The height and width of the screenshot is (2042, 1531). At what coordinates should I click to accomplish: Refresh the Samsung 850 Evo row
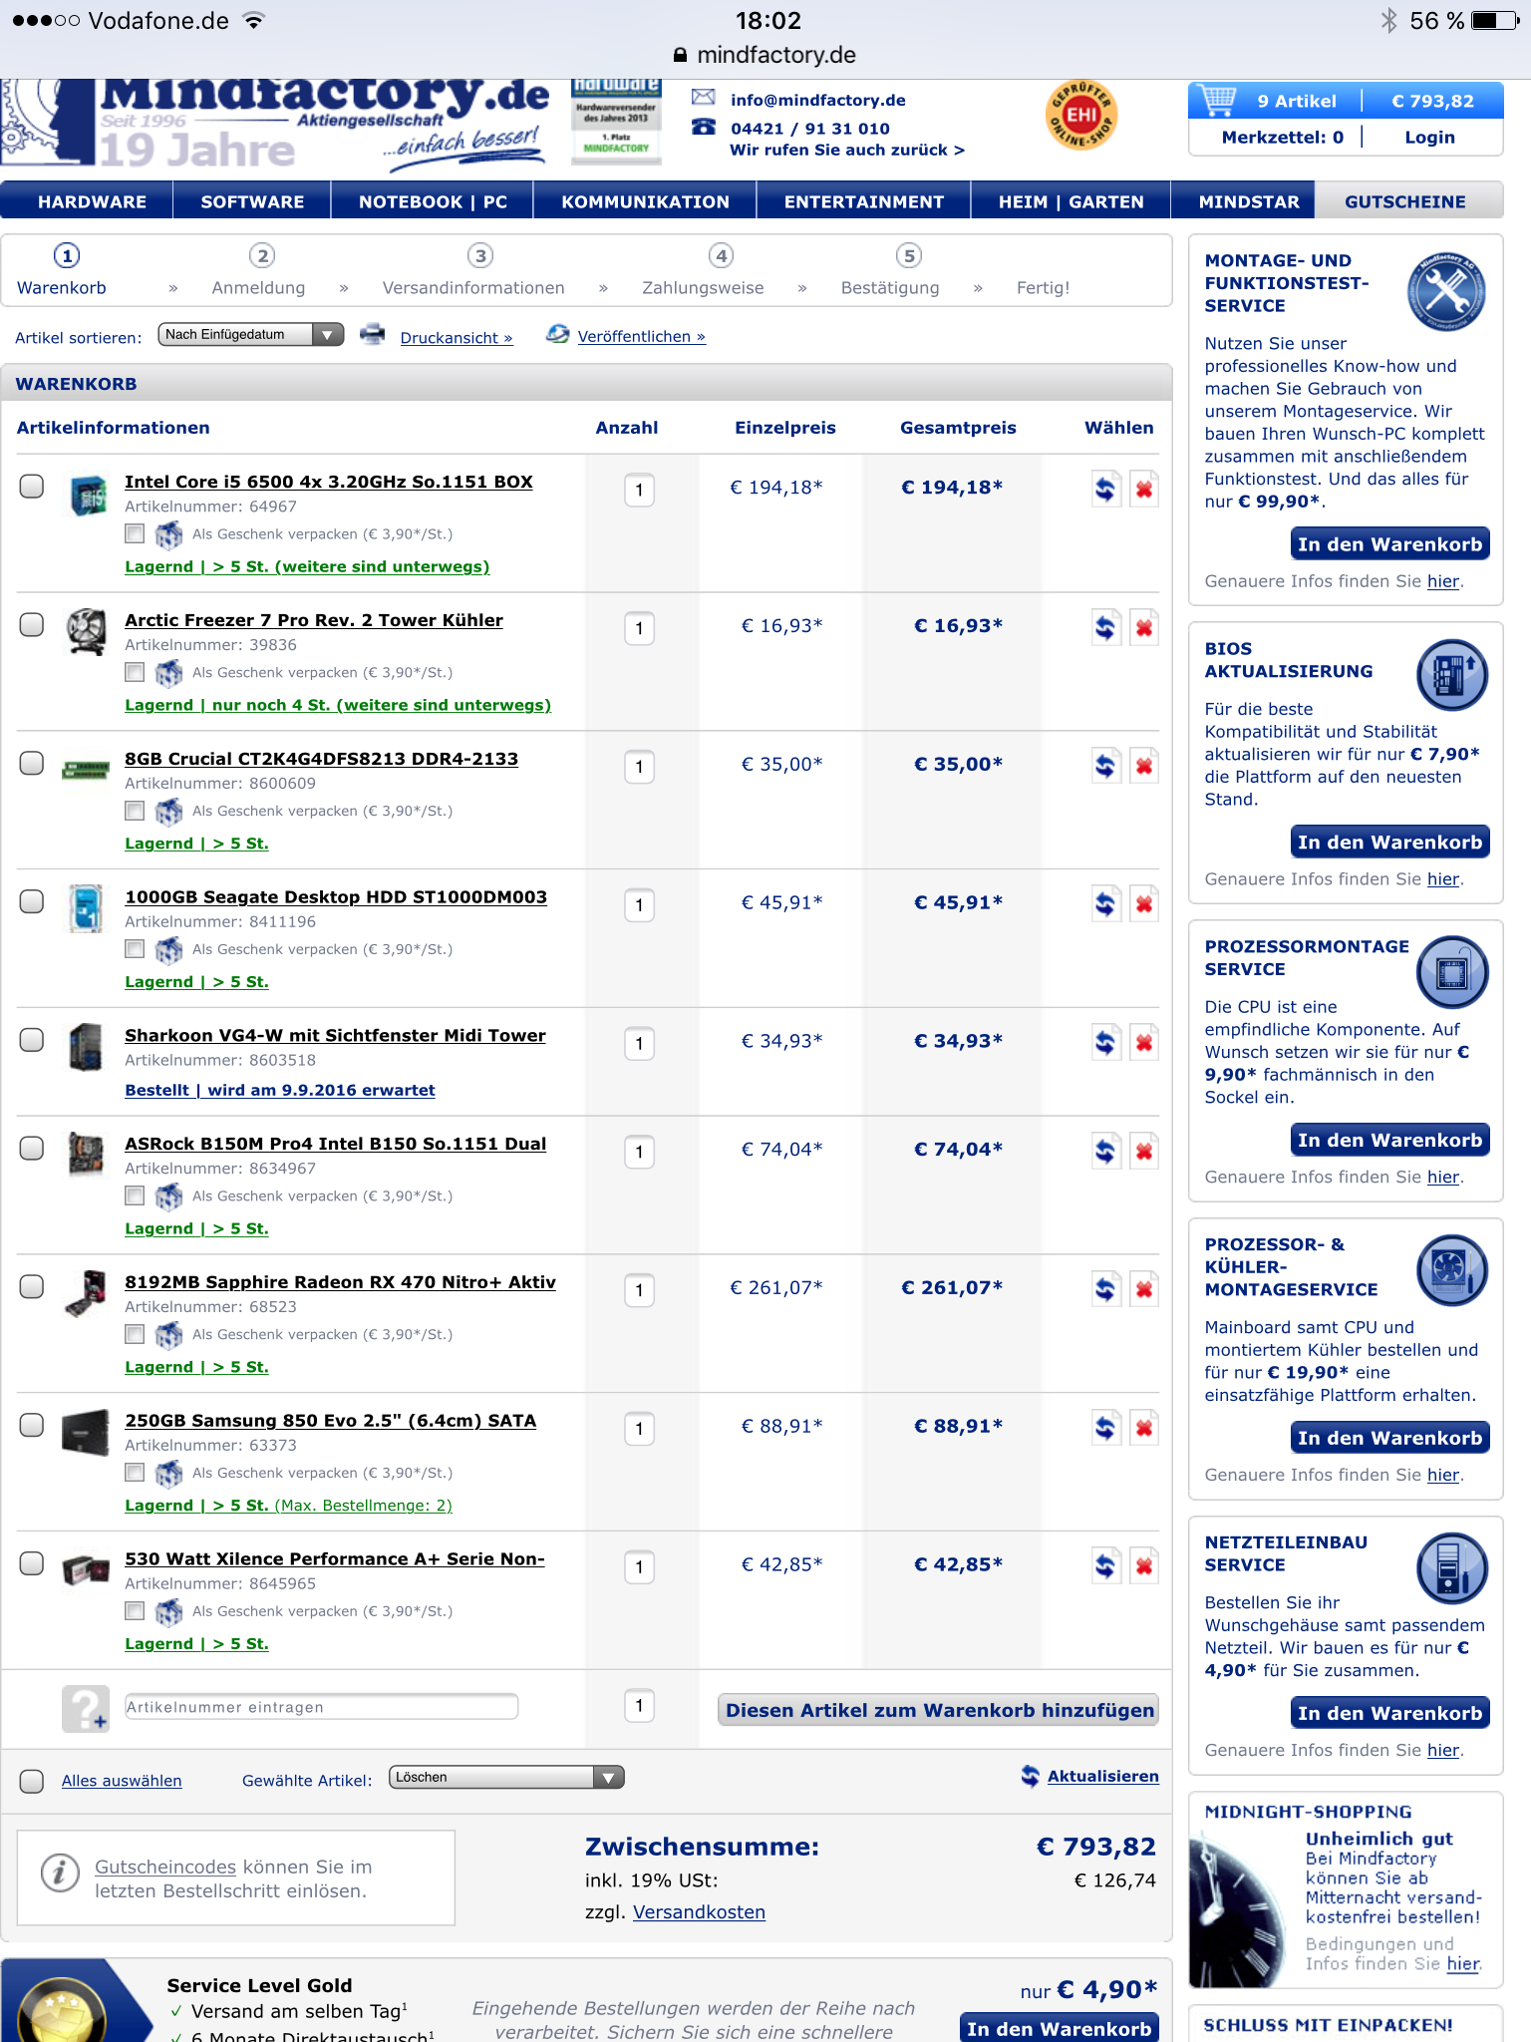(x=1105, y=1429)
